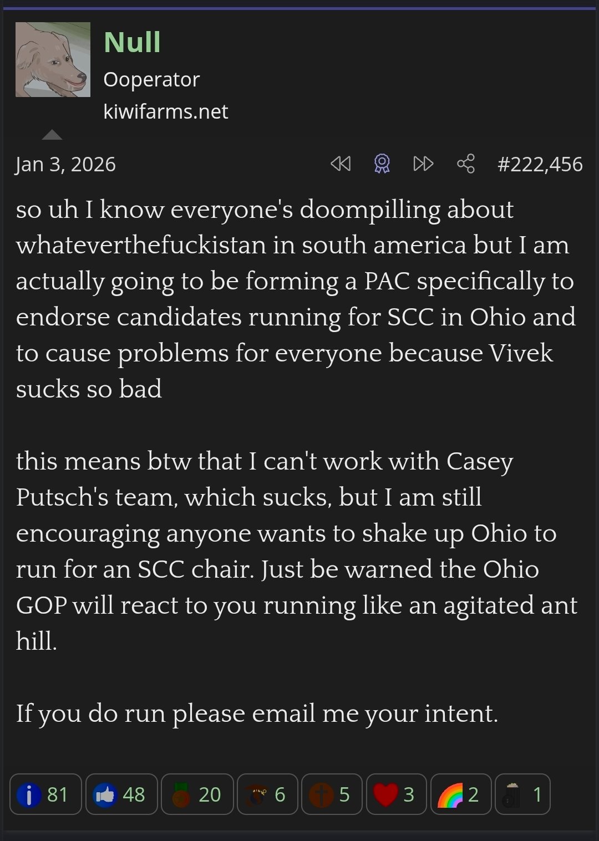This screenshot has width=599, height=841.
Task: Click the kiwifarms.net text under Ooperator
Action: pos(165,111)
